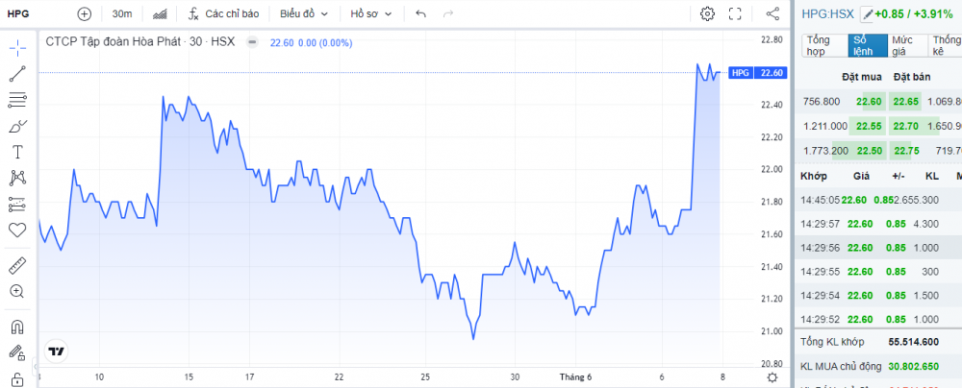962x388 pixels.
Task: Click ask price 22.70
Action: click(x=905, y=126)
